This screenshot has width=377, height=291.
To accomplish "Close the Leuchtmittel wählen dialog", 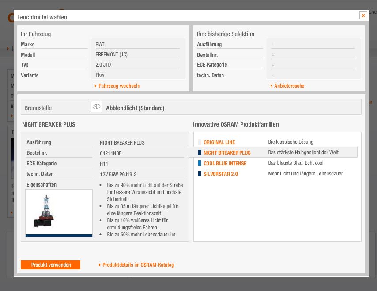I will click(x=363, y=15).
